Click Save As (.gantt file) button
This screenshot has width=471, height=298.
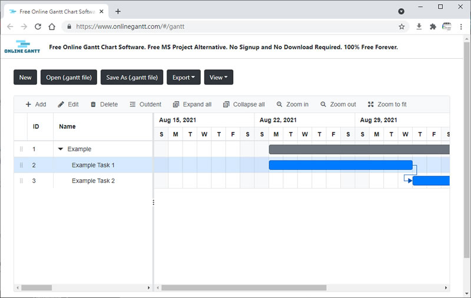(132, 78)
